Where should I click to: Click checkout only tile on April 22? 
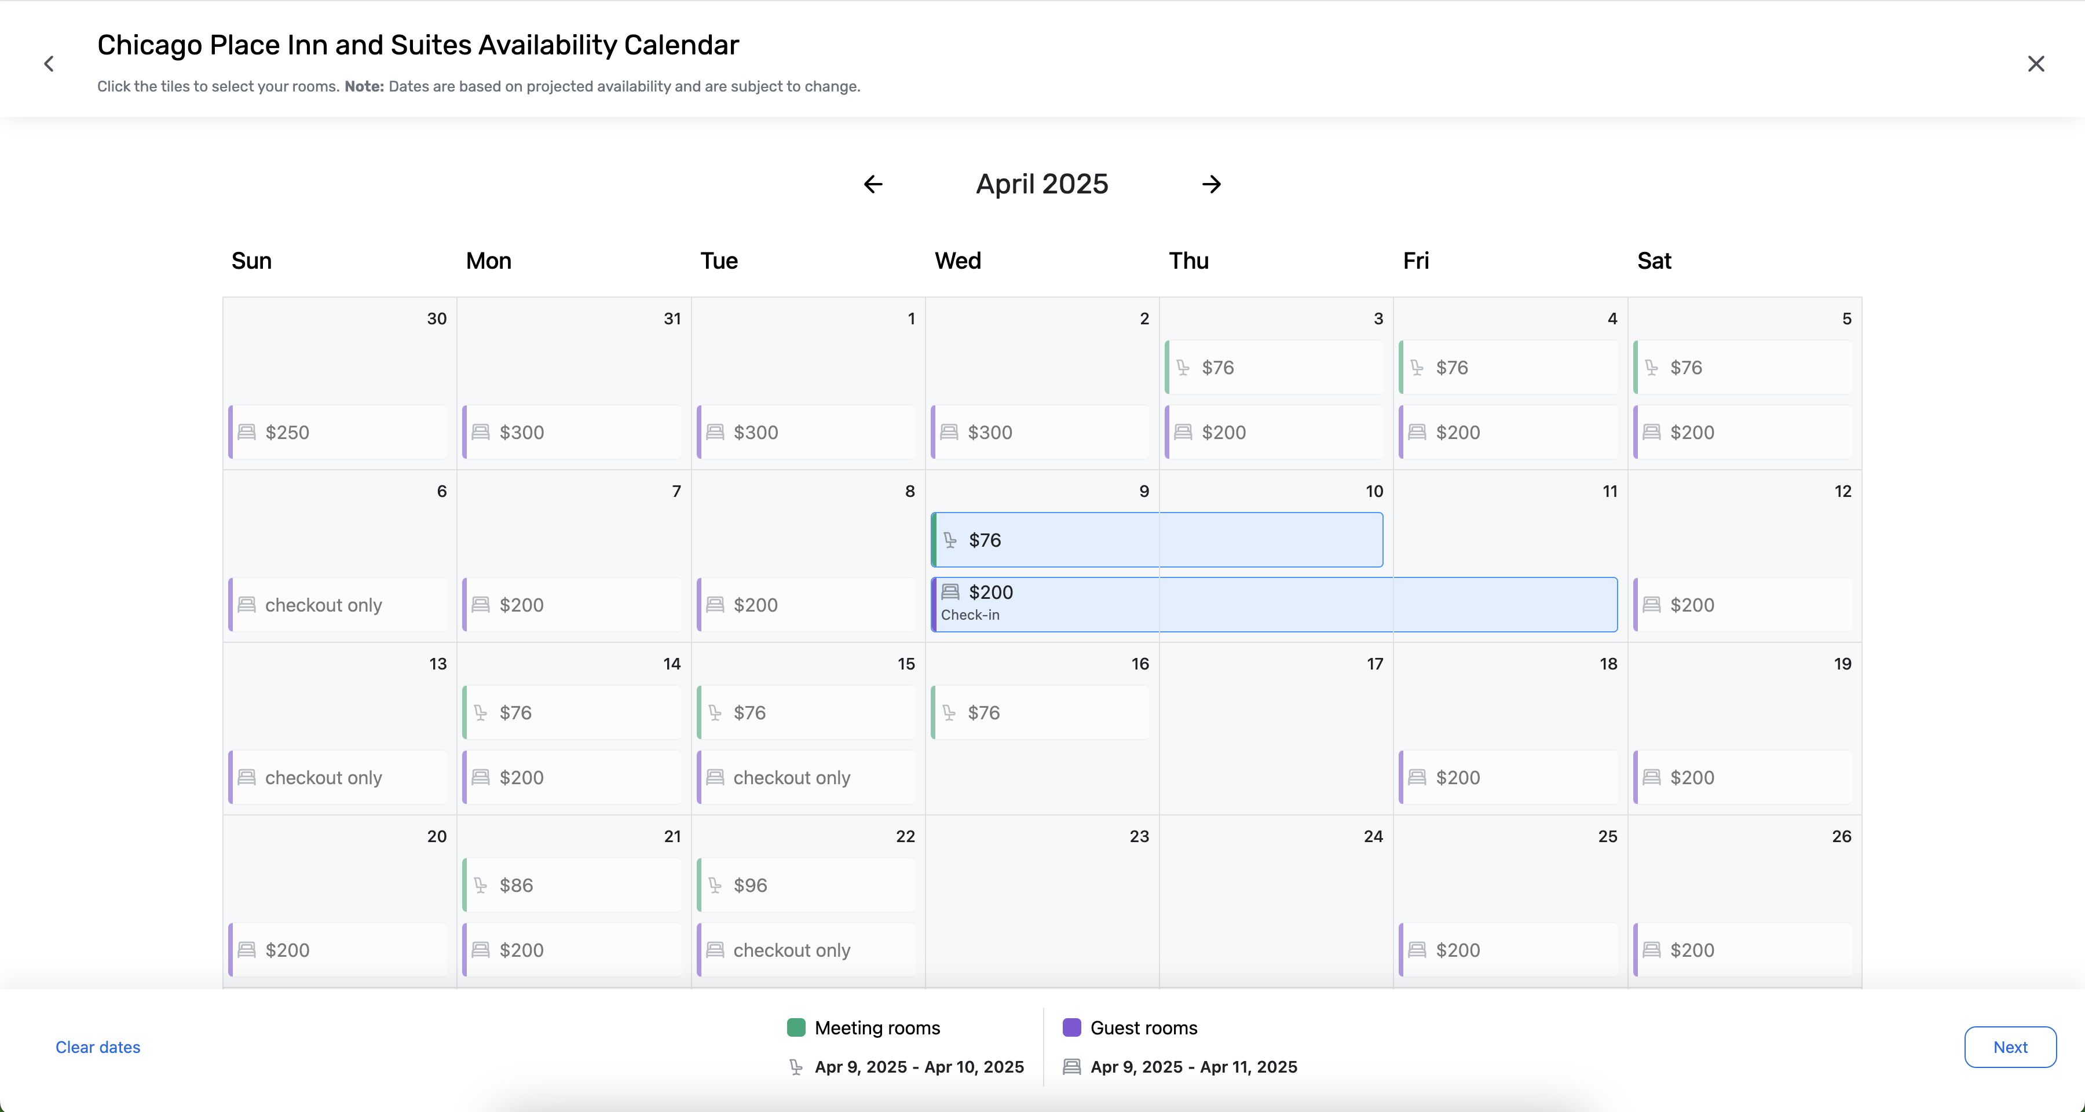(807, 949)
